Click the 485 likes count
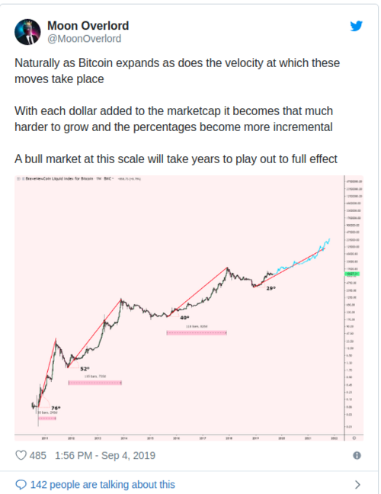Image resolution: width=381 pixels, height=494 pixels. (38, 456)
